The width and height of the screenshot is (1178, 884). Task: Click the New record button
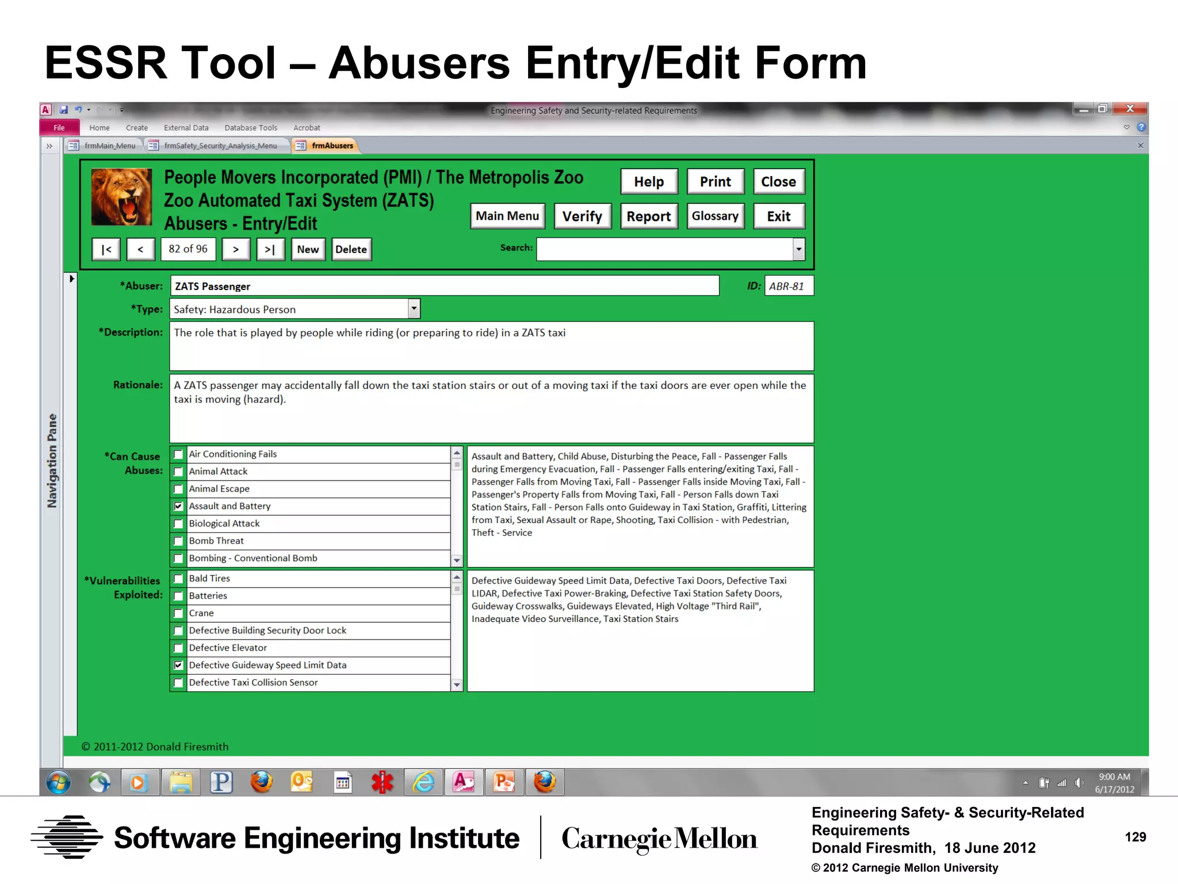pos(308,249)
